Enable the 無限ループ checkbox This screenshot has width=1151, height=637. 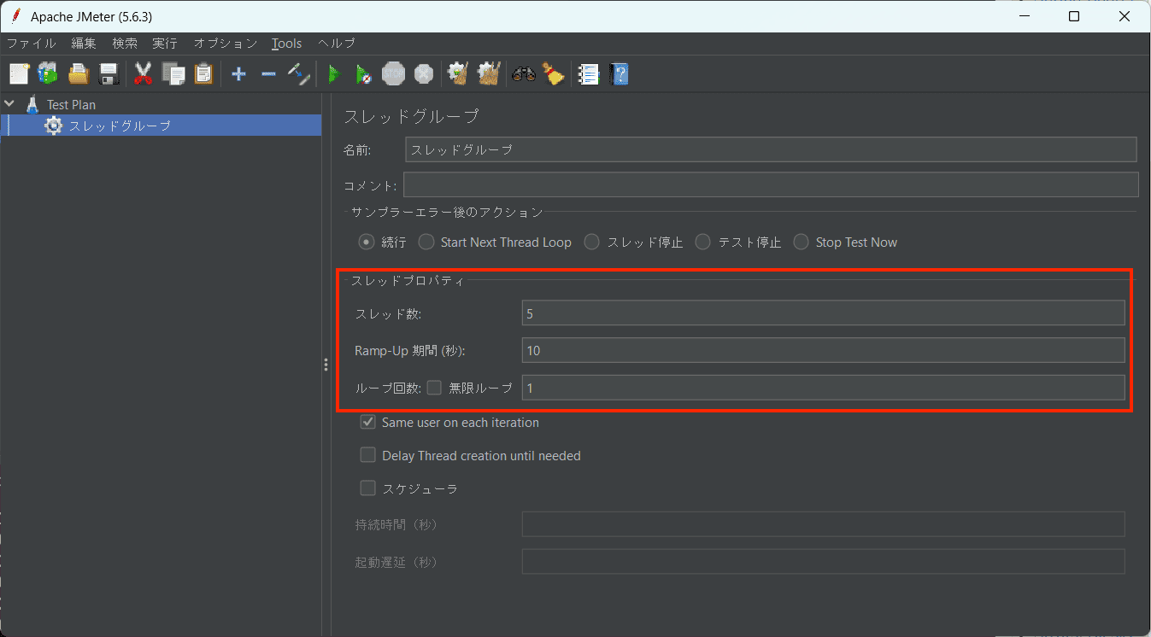pyautogui.click(x=434, y=388)
